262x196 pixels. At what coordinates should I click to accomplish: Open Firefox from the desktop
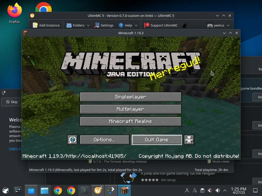tap(15, 13)
